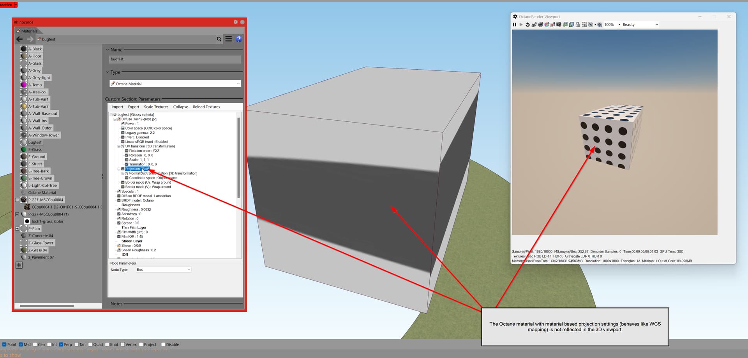
Task: Select the A-Window-Tower material
Action: coord(44,135)
